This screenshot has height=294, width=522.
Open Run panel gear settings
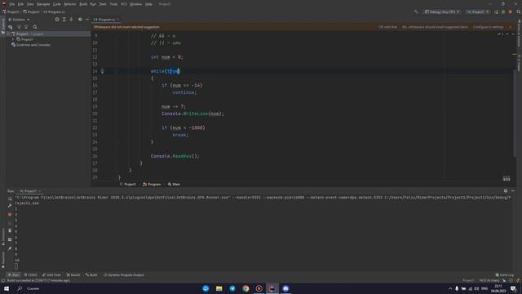tap(506, 191)
